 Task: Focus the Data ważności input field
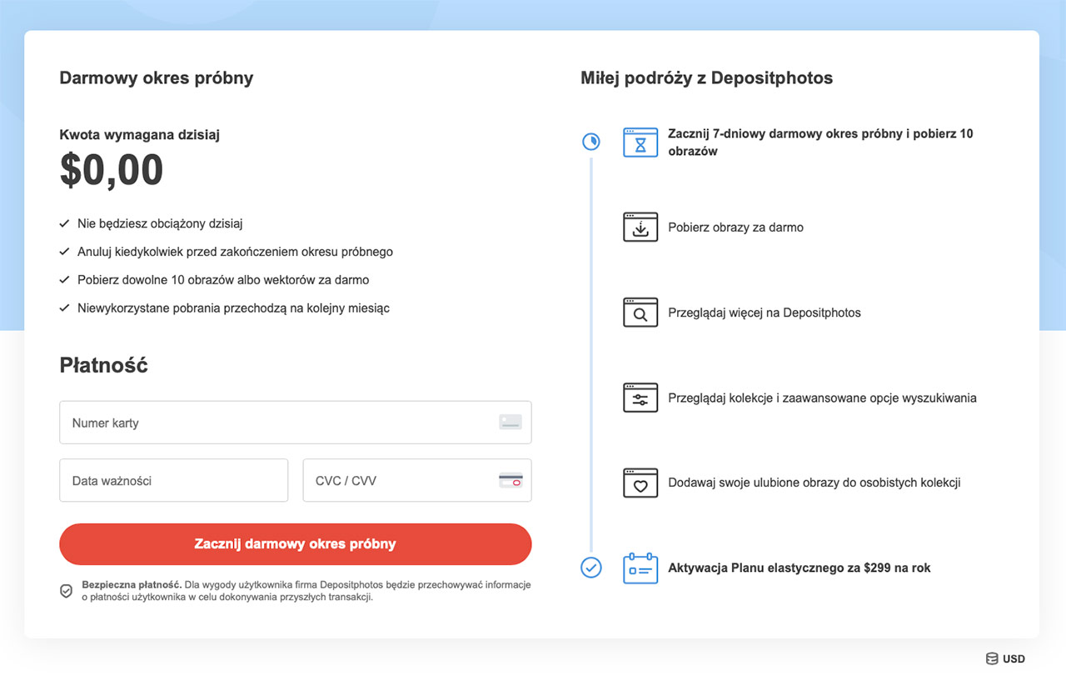click(x=173, y=481)
